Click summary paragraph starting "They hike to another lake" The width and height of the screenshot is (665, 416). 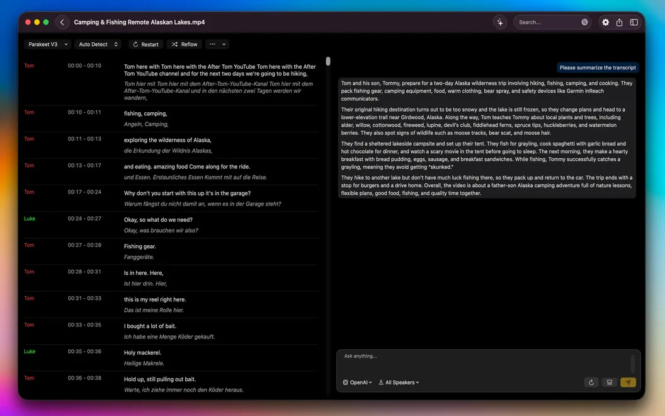(486, 185)
